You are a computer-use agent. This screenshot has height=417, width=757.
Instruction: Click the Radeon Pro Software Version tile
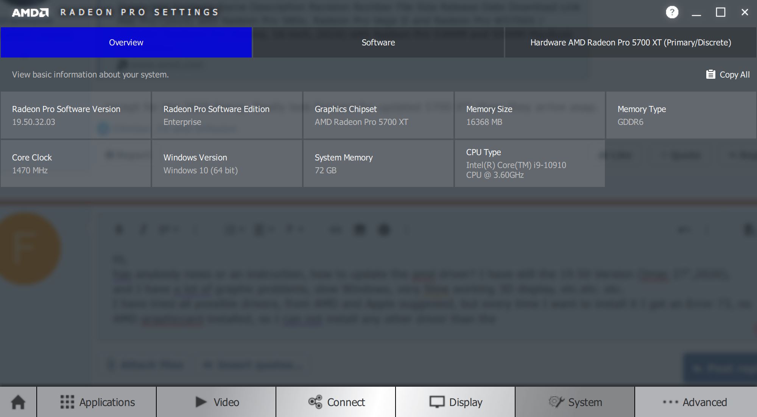point(76,115)
